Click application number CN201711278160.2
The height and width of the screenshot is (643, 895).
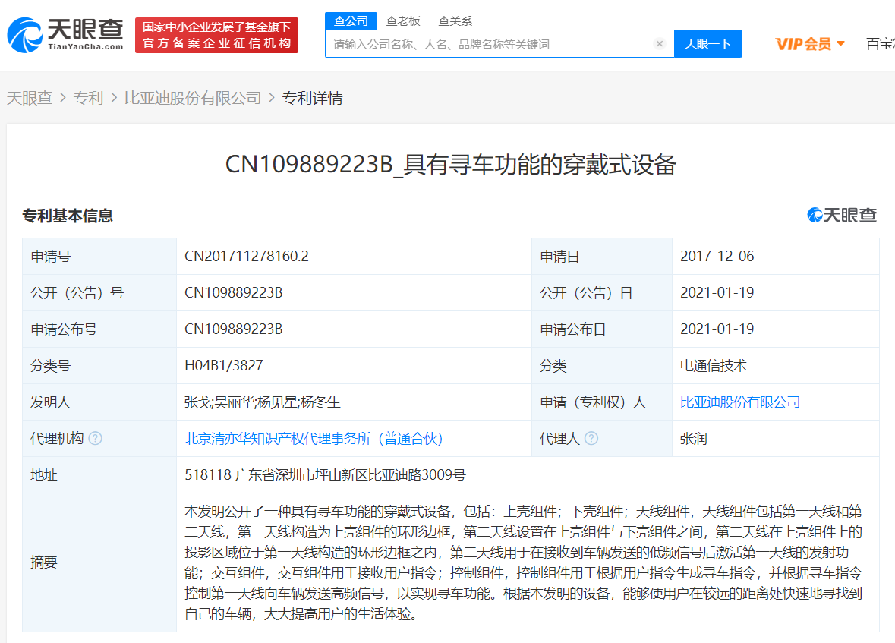[x=247, y=256]
